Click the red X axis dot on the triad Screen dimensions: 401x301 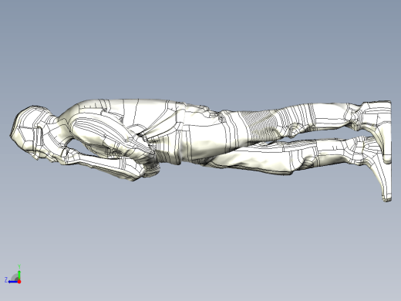pyautogui.click(x=19, y=282)
